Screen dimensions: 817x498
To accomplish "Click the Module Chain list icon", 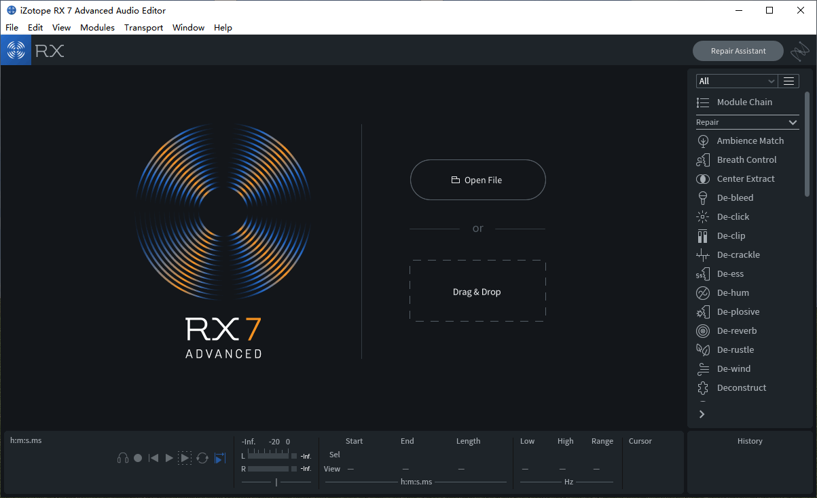I will [703, 102].
